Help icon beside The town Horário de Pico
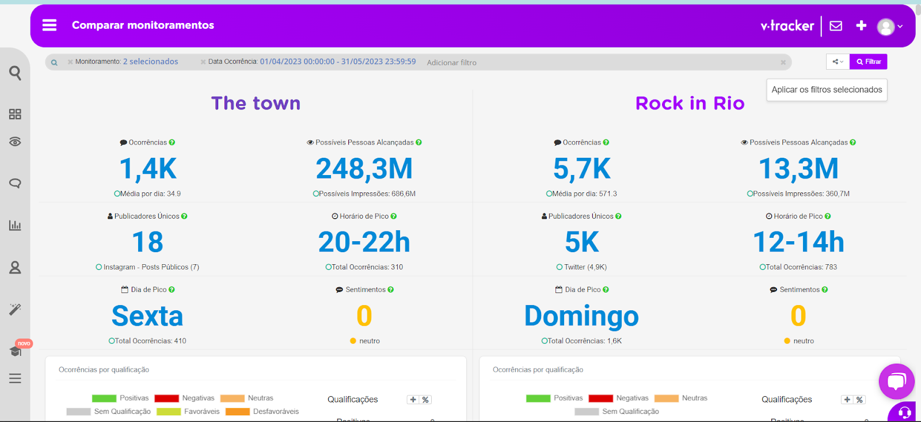 pyautogui.click(x=394, y=216)
